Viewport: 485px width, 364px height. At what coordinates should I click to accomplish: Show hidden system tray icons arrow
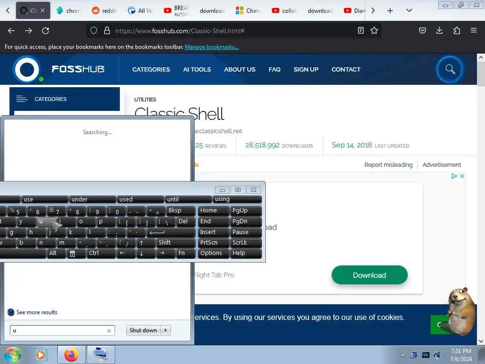pyautogui.click(x=403, y=355)
